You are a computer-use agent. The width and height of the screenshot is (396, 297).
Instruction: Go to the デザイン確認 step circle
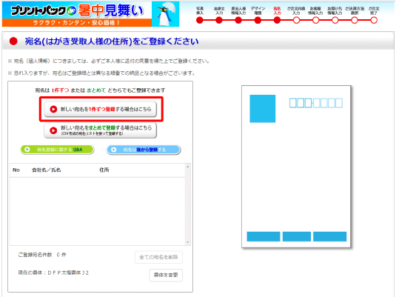(258, 20)
